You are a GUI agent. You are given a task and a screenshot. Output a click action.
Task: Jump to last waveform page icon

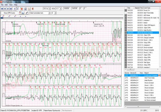click(x=11, y=9)
